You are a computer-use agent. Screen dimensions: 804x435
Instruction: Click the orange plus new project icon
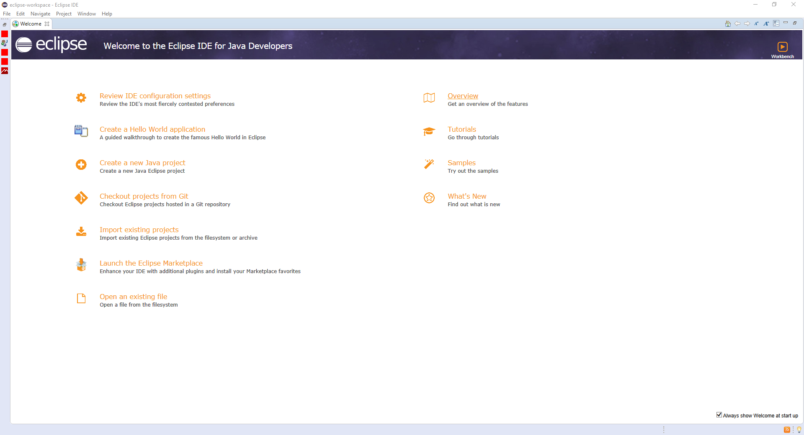pyautogui.click(x=81, y=164)
